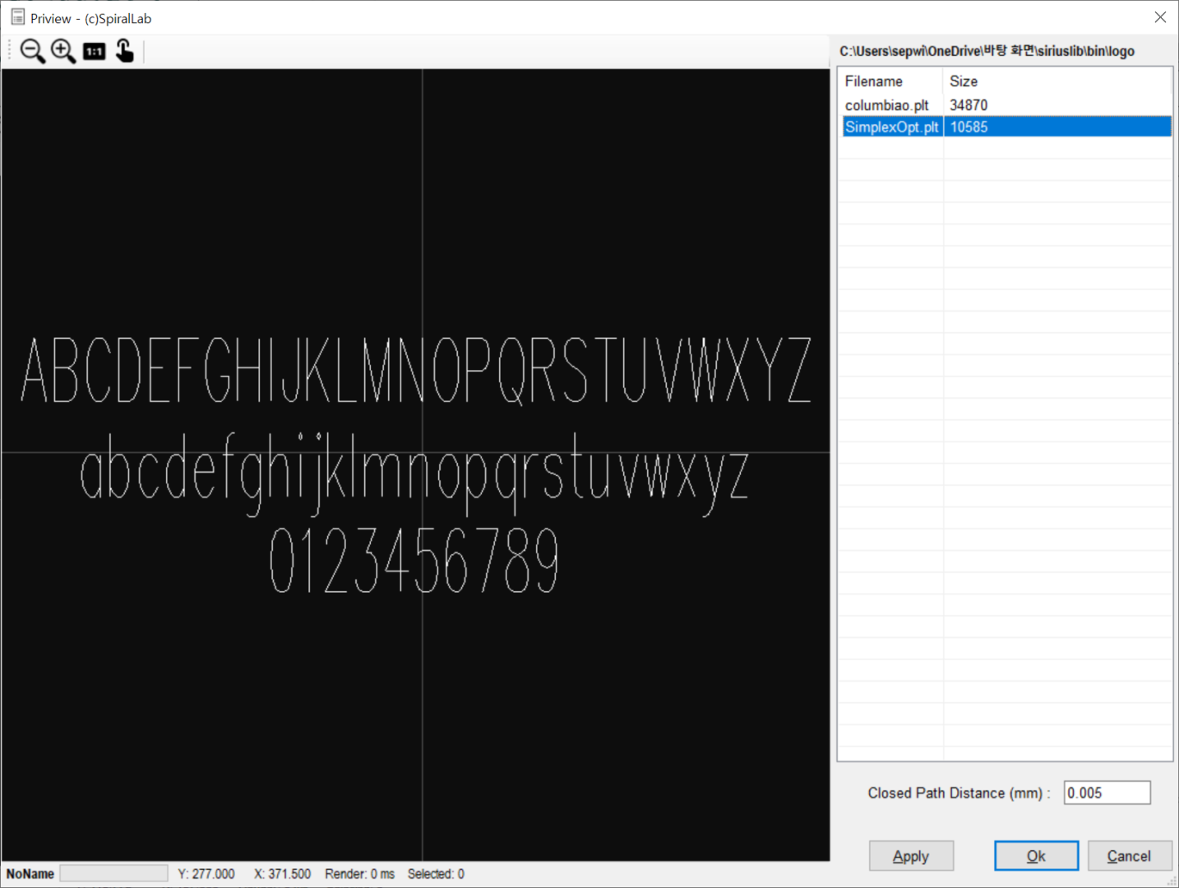Confirm with the Ok button
This screenshot has height=888, width=1179.
pos(1036,856)
